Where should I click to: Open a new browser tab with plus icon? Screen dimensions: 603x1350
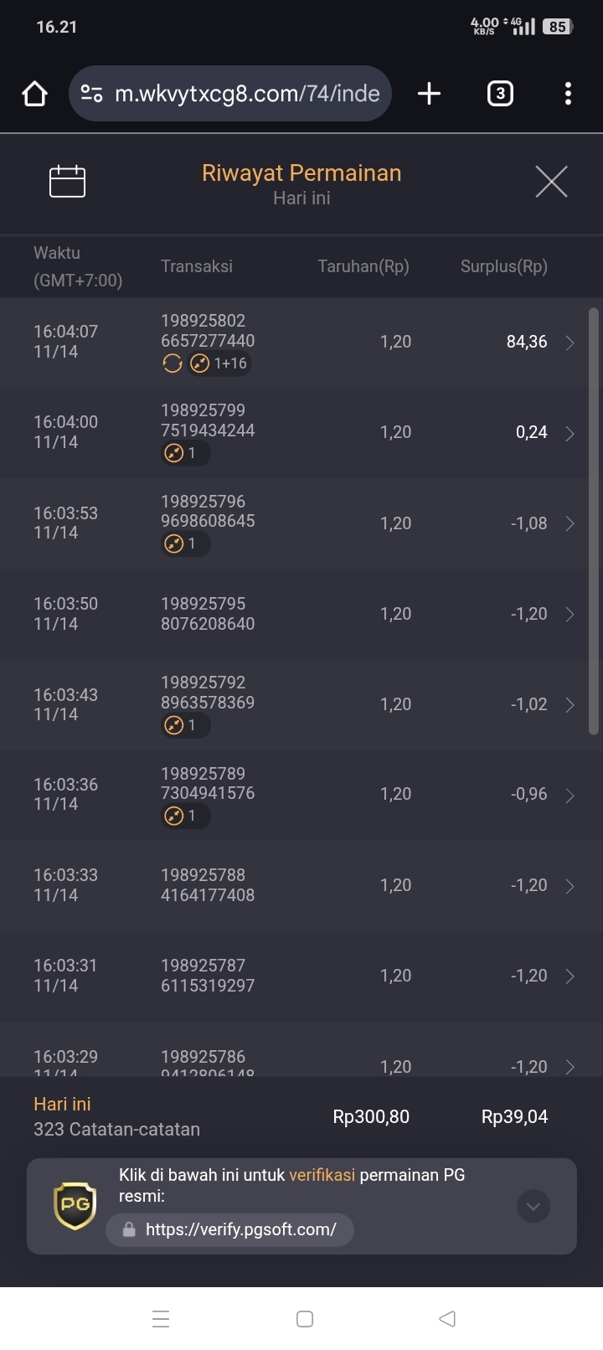(x=429, y=94)
